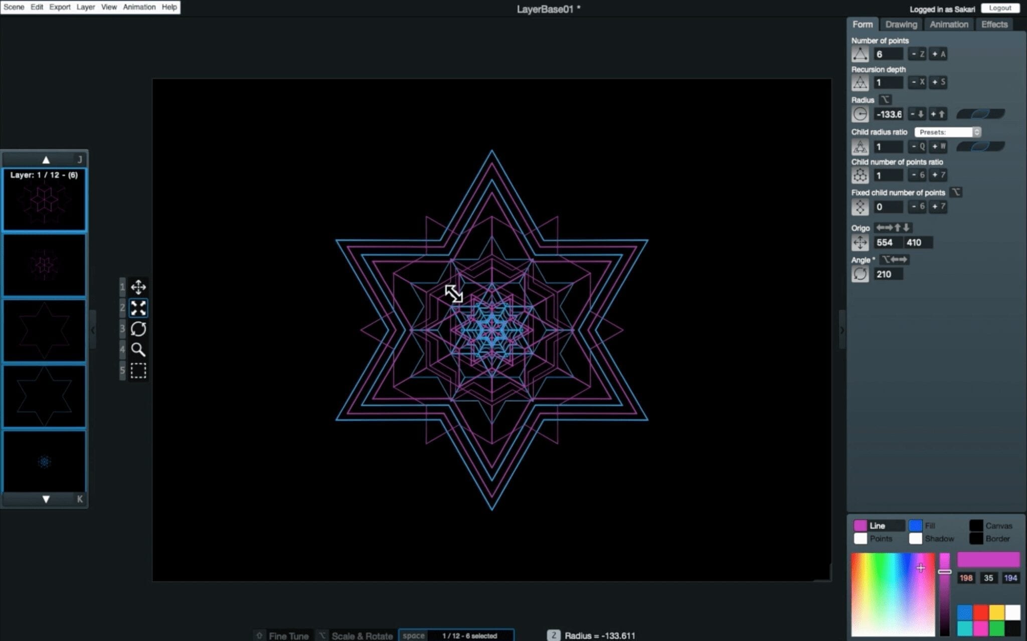Expand the Animation tab in properties
Viewport: 1027px width, 641px height.
point(949,25)
